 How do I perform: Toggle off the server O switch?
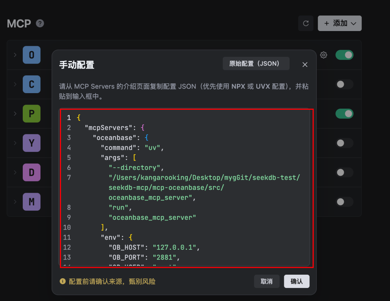coord(344,55)
